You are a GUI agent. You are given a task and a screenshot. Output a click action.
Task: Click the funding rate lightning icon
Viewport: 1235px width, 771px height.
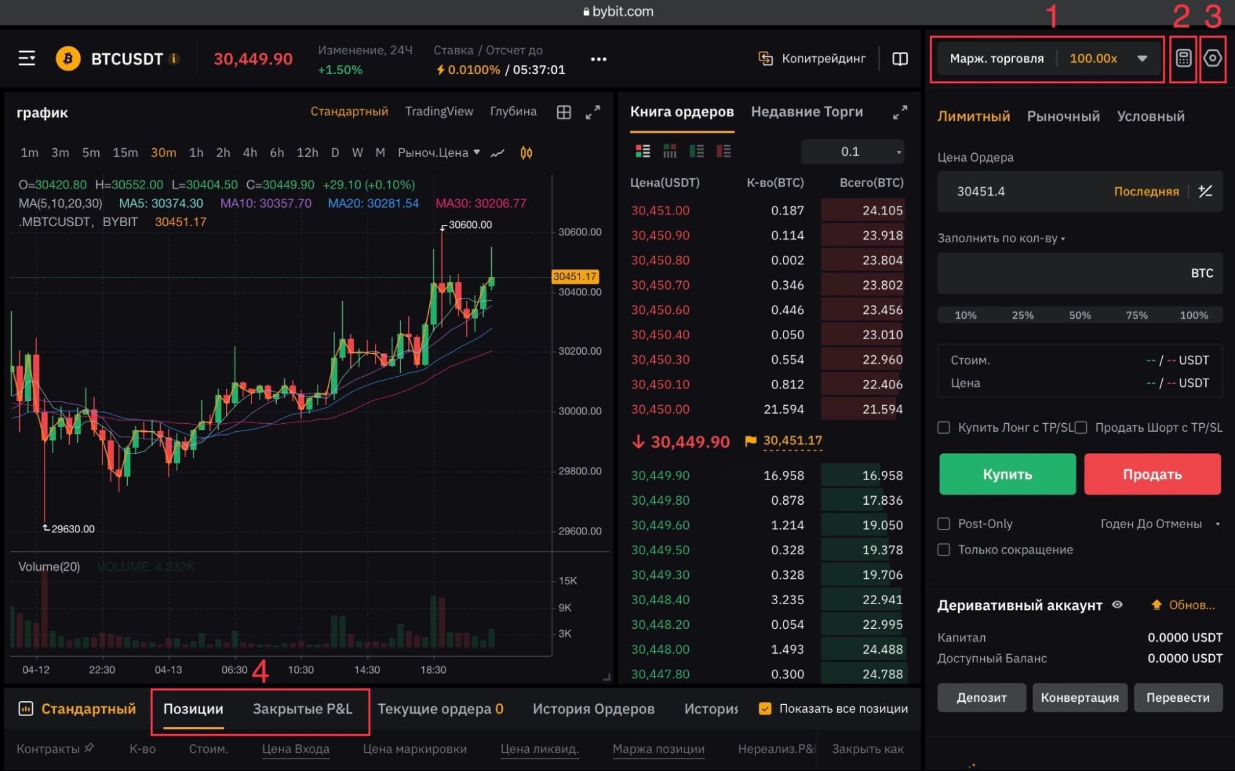(x=440, y=70)
